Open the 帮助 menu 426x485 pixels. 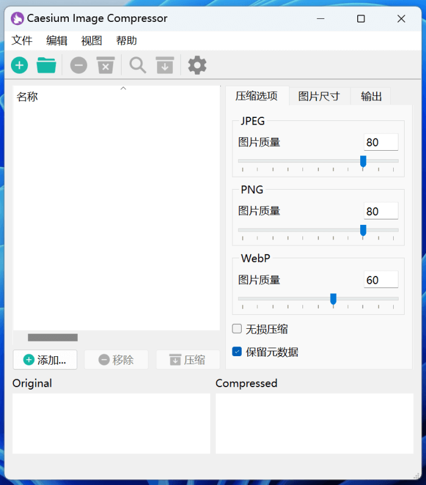click(127, 41)
